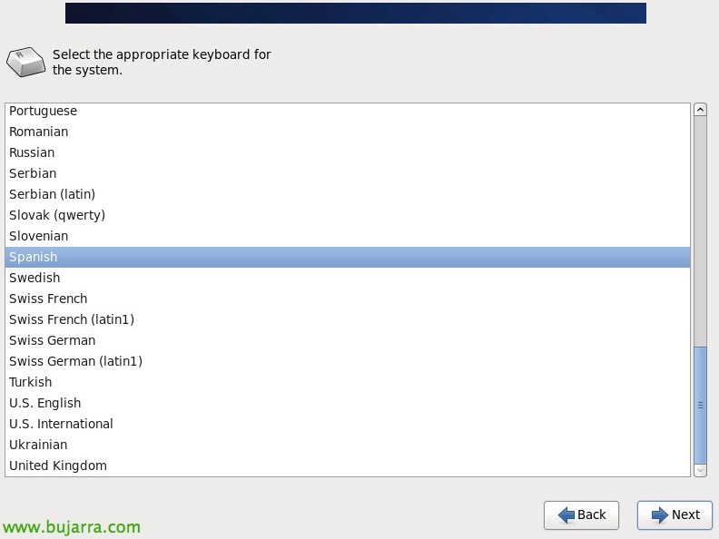Pick United Kingdom keyboard
Screen dimensions: 719x539
[348, 465]
